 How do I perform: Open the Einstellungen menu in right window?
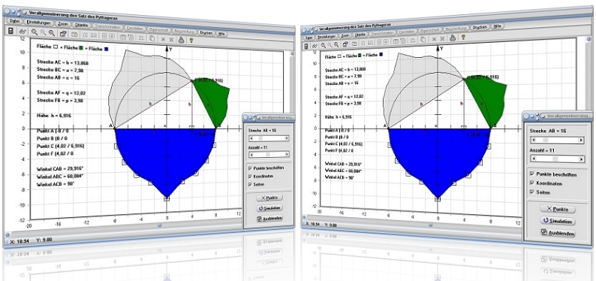click(327, 37)
